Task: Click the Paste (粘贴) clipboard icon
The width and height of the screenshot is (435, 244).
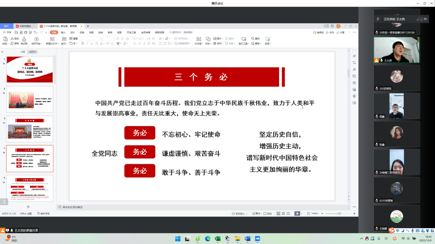Action: pyautogui.click(x=5, y=39)
